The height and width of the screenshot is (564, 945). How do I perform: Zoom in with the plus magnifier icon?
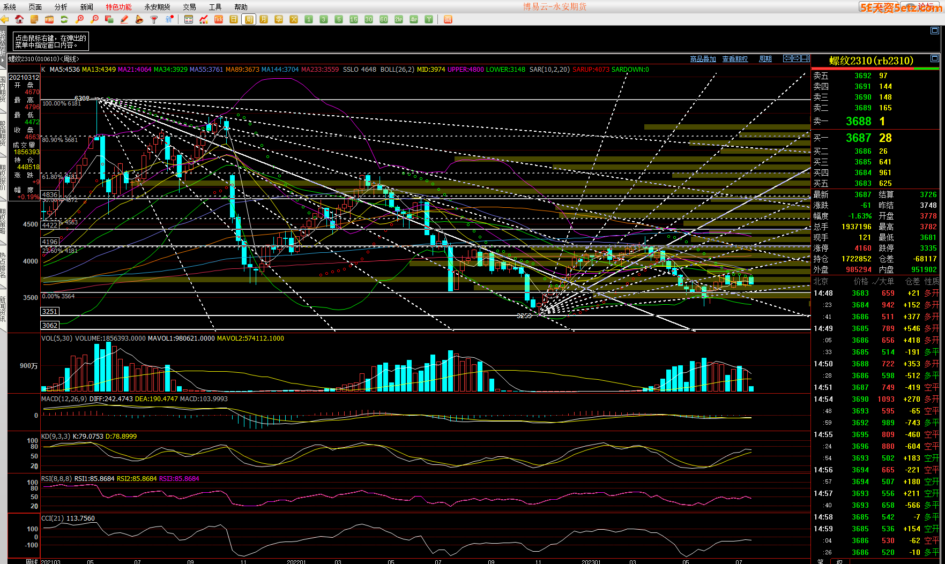[79, 19]
